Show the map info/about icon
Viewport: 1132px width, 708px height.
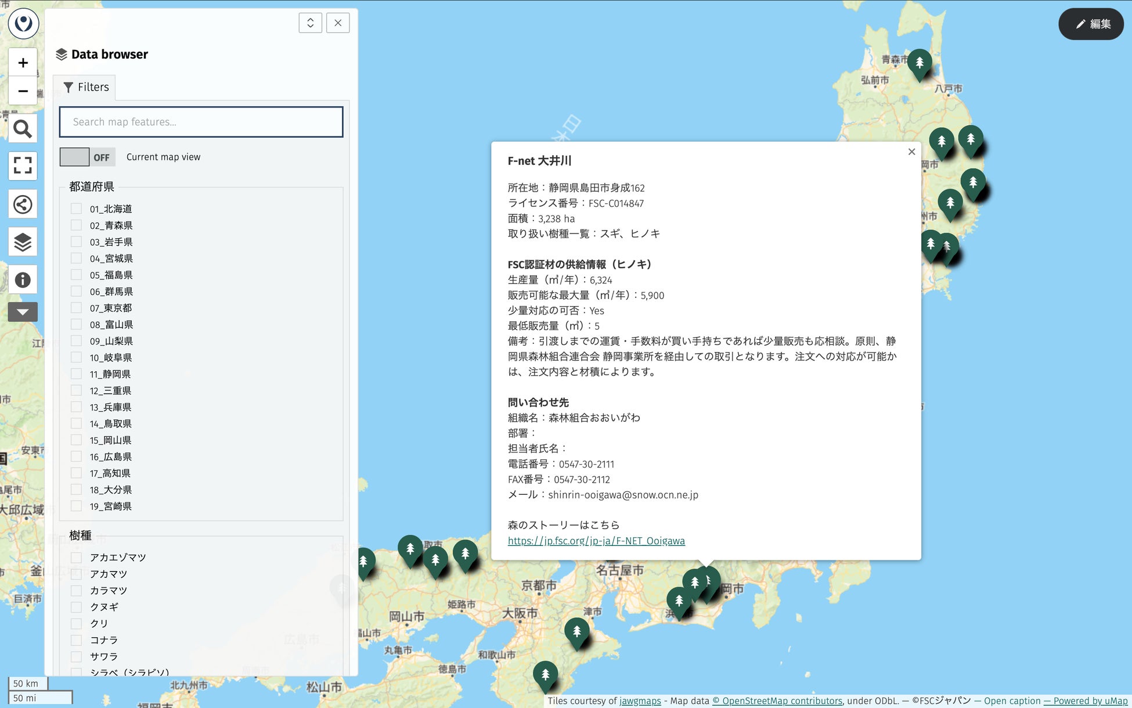(23, 280)
